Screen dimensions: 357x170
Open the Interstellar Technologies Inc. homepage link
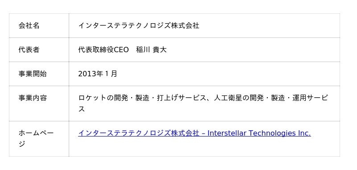[195, 133]
